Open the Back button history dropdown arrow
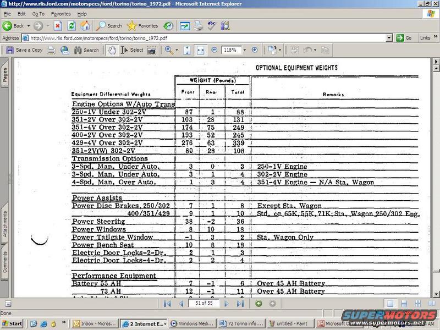This screenshot has width=440, height=330. (x=28, y=26)
